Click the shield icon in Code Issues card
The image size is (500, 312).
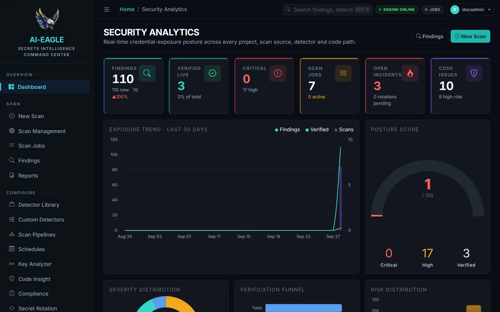point(474,73)
